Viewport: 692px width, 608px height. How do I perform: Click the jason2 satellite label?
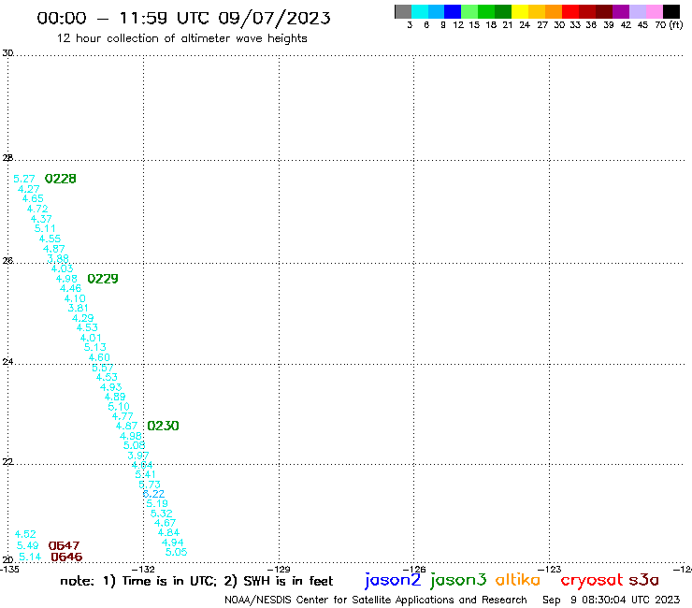[x=393, y=580]
